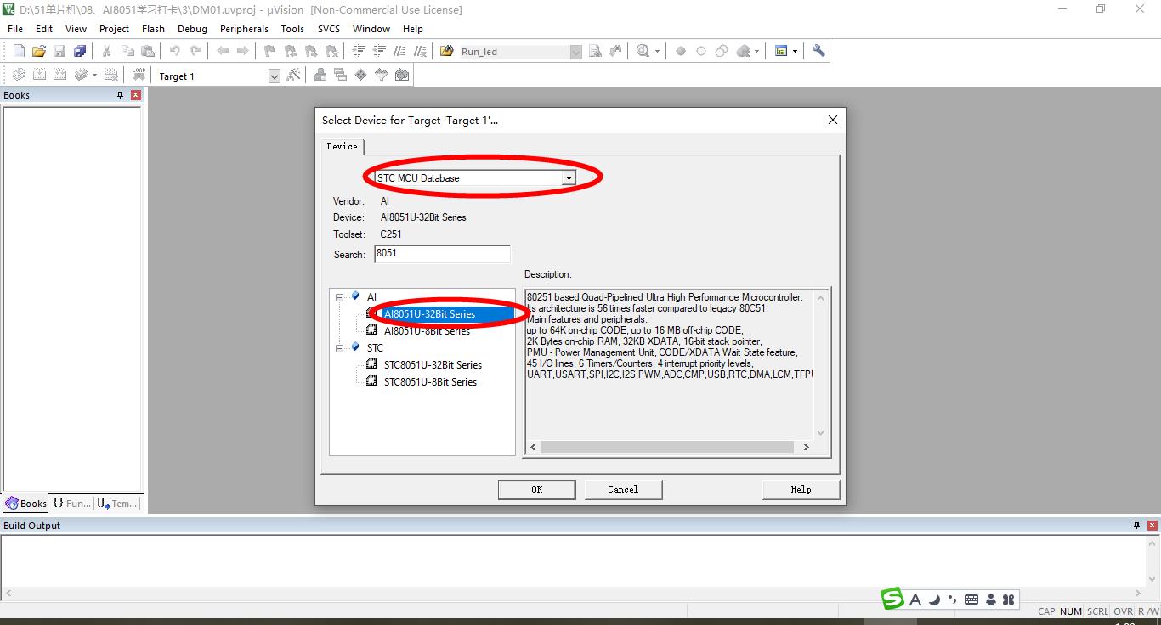Open the Flash menu
Viewport: 1161px width, 625px height.
pos(153,29)
